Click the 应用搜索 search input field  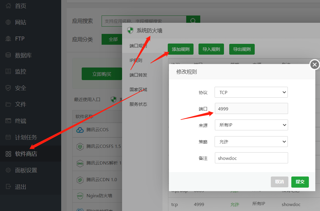tap(144, 21)
